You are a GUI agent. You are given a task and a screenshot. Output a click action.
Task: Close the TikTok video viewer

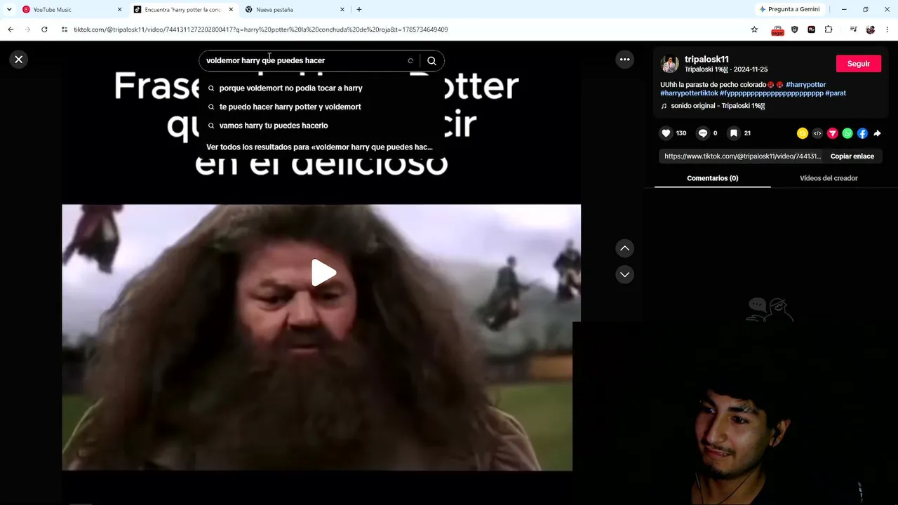pos(19,60)
